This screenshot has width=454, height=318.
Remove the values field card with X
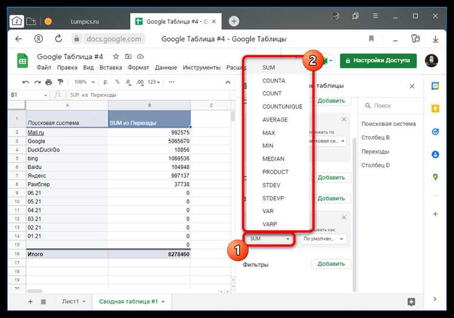[344, 217]
